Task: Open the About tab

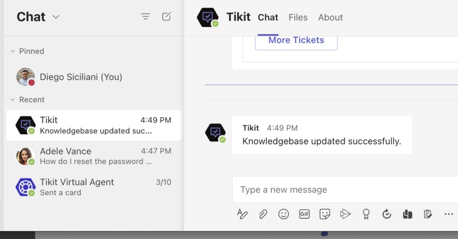Action: point(330,17)
